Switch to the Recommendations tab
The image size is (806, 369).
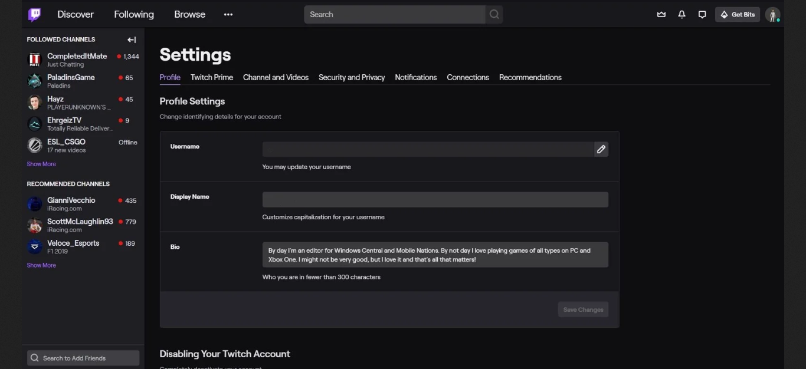[x=530, y=77]
